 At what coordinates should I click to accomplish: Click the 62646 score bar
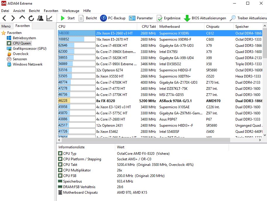77,45
